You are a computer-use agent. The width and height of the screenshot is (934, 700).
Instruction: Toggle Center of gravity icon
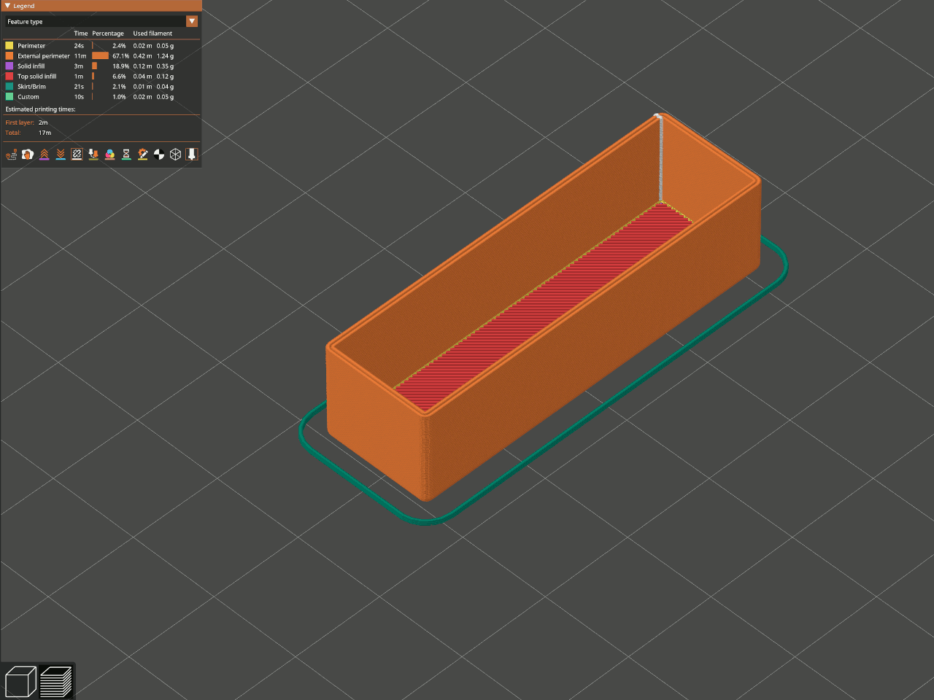point(159,154)
